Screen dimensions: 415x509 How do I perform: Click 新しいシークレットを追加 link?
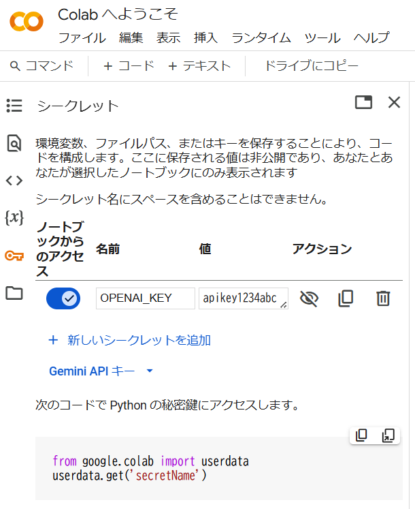tap(130, 340)
